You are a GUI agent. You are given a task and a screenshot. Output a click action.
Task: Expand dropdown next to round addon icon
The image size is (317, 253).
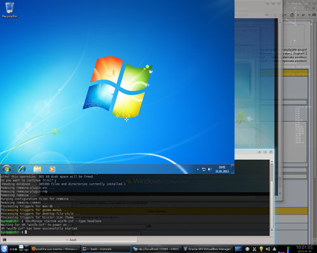[x=298, y=15]
